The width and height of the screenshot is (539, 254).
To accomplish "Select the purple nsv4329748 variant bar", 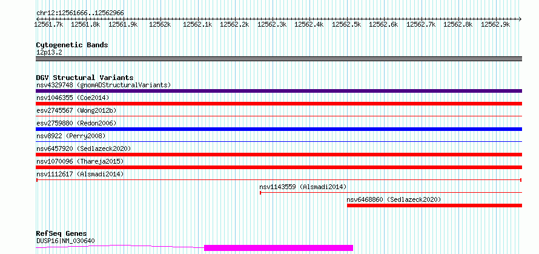I will pyautogui.click(x=279, y=91).
